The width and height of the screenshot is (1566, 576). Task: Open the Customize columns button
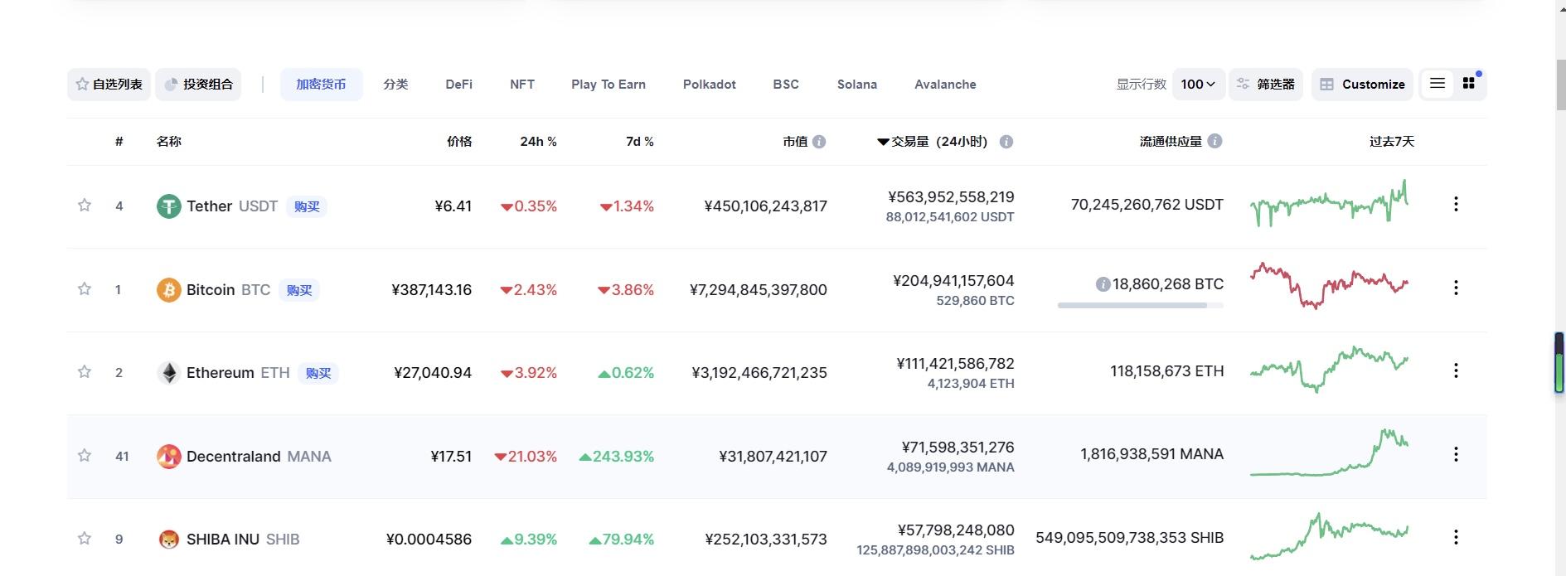1362,85
